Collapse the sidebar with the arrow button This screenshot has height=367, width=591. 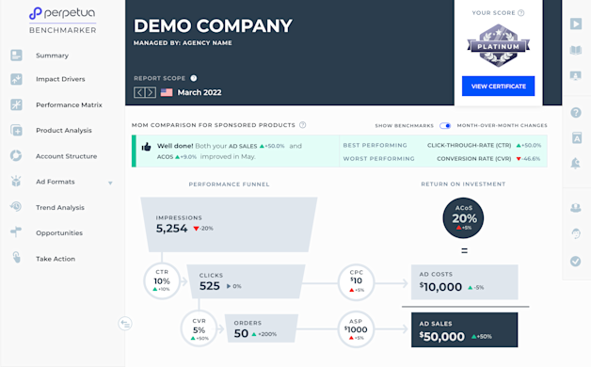125,324
